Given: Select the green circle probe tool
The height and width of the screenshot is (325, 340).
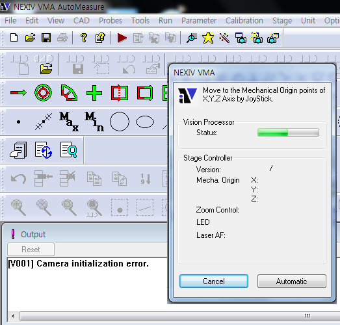Looking at the screenshot, I should [x=43, y=93].
